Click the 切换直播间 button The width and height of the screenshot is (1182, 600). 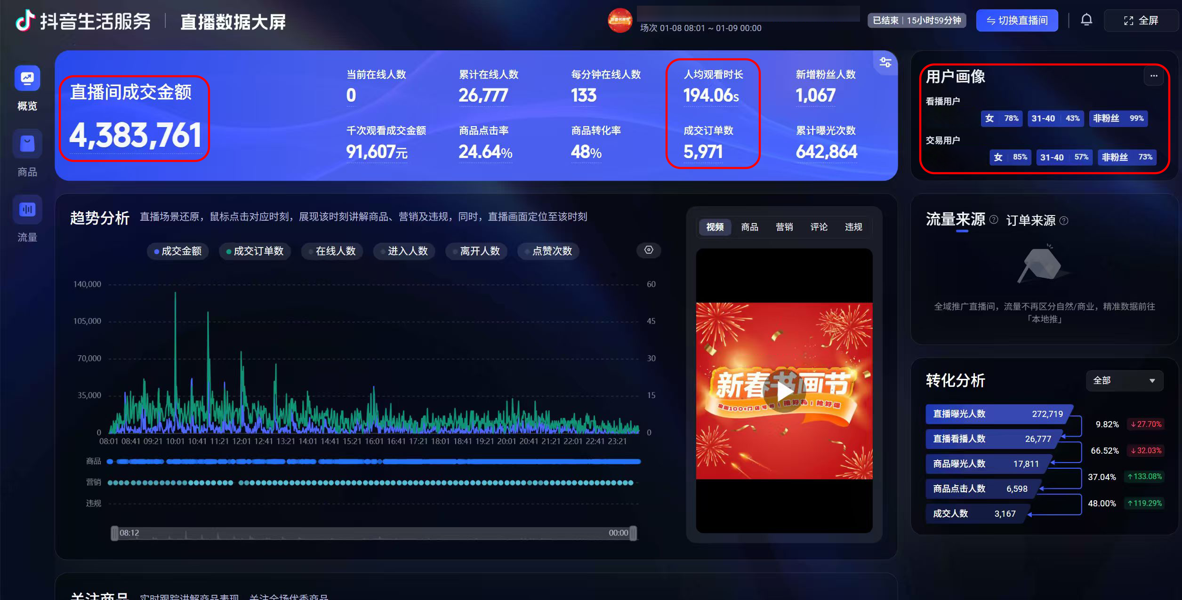pos(1017,20)
